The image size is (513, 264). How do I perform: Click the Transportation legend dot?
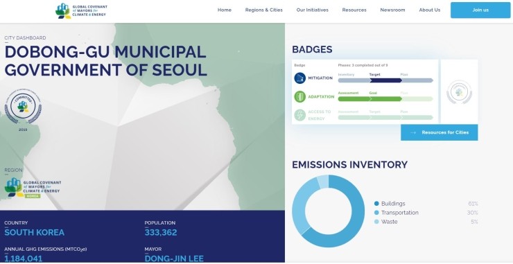click(376, 213)
